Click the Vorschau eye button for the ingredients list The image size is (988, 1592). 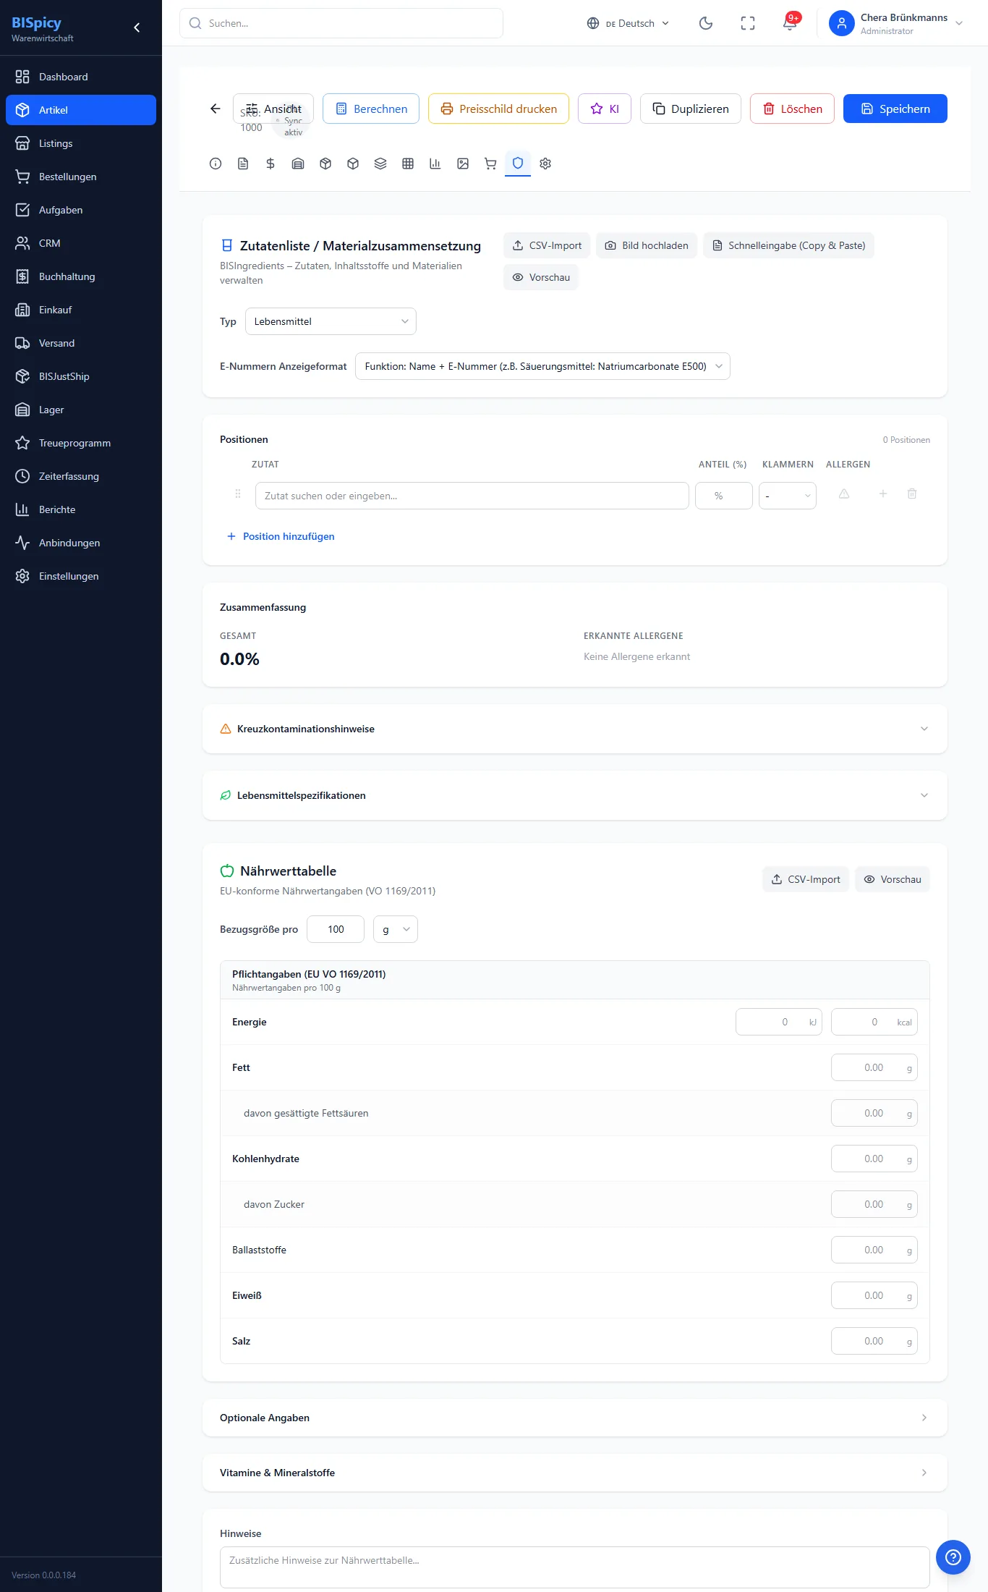tap(541, 277)
